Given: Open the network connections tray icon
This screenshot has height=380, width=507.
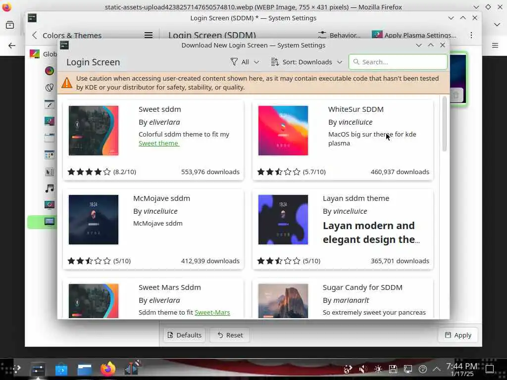Looking at the screenshot, I should coord(408,369).
